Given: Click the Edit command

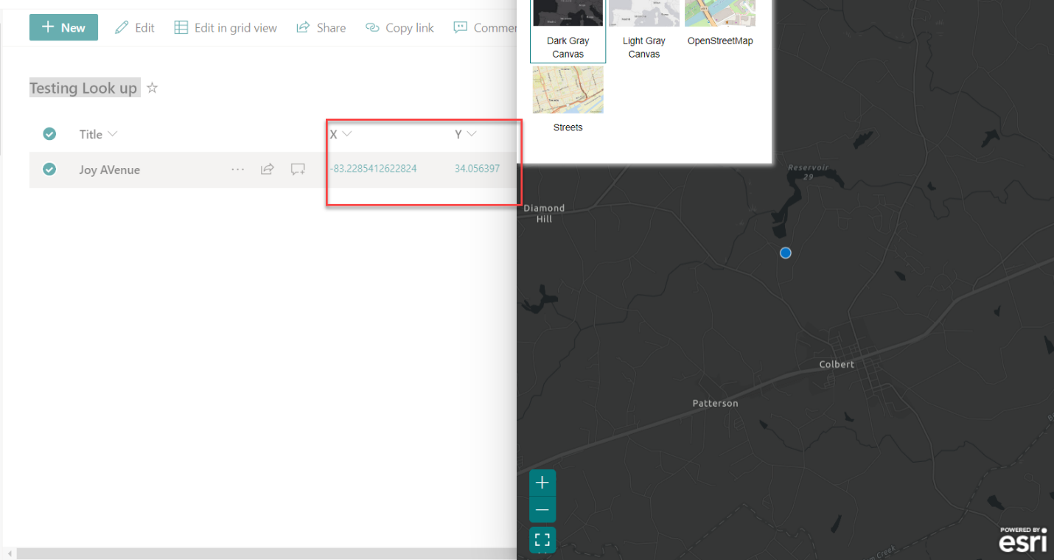Looking at the screenshot, I should click(x=135, y=27).
